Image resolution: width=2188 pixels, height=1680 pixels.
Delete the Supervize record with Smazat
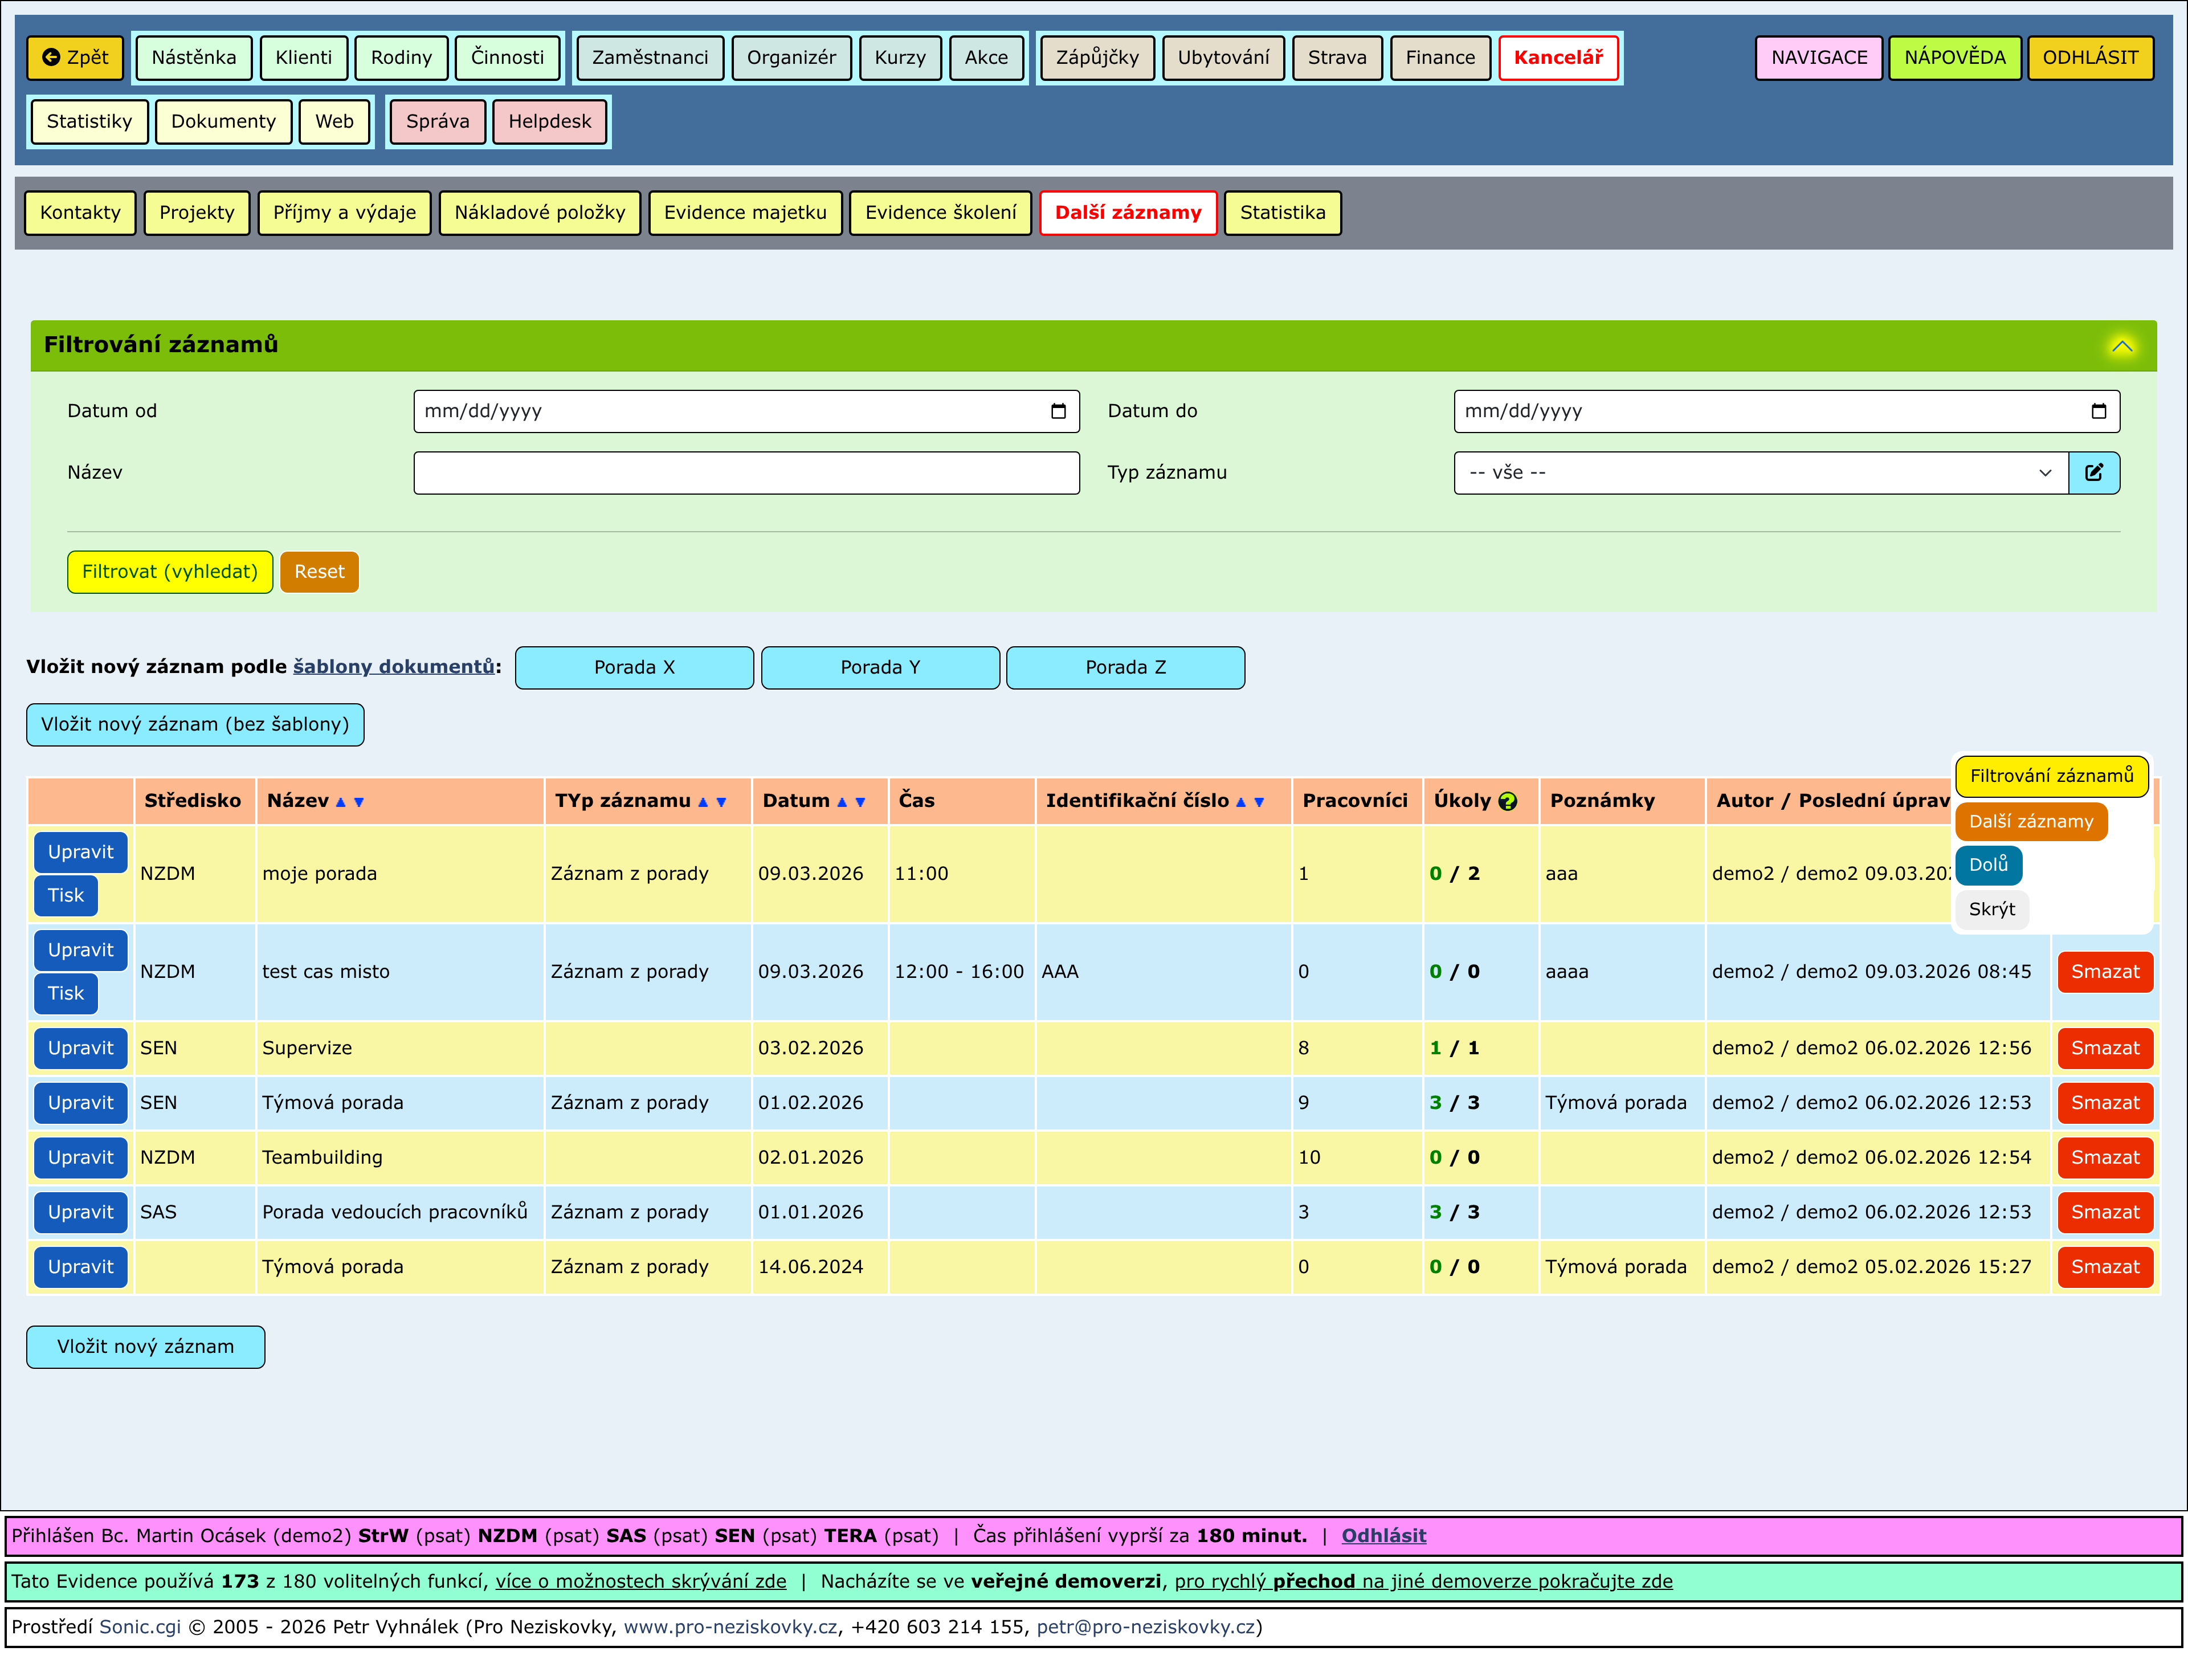click(x=2104, y=1048)
